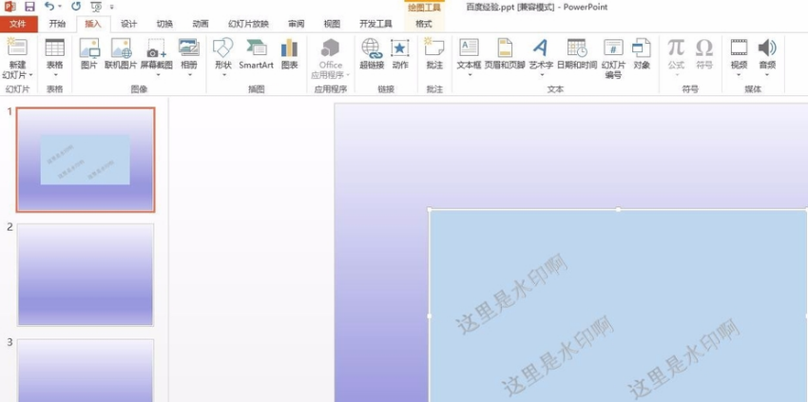Screen dimensions: 808x402
Task: Click the Save icon in quick access toolbar
Action: point(29,7)
